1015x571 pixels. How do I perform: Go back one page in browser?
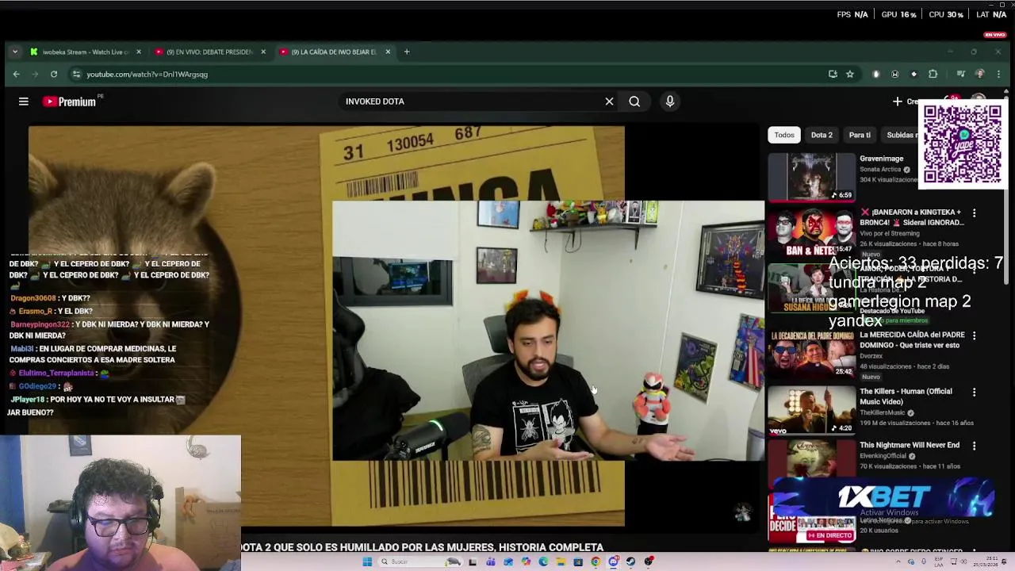point(16,74)
